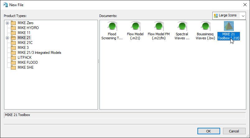The image size is (250, 138).
Task: Select MIKE 21C in product types
Action: pyautogui.click(x=25, y=43)
